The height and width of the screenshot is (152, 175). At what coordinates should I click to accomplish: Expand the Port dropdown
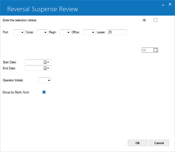click(19, 32)
